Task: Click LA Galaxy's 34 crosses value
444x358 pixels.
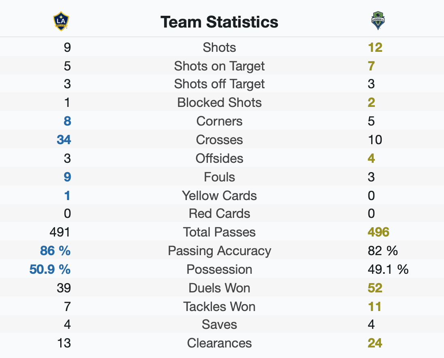Action: click(x=64, y=140)
